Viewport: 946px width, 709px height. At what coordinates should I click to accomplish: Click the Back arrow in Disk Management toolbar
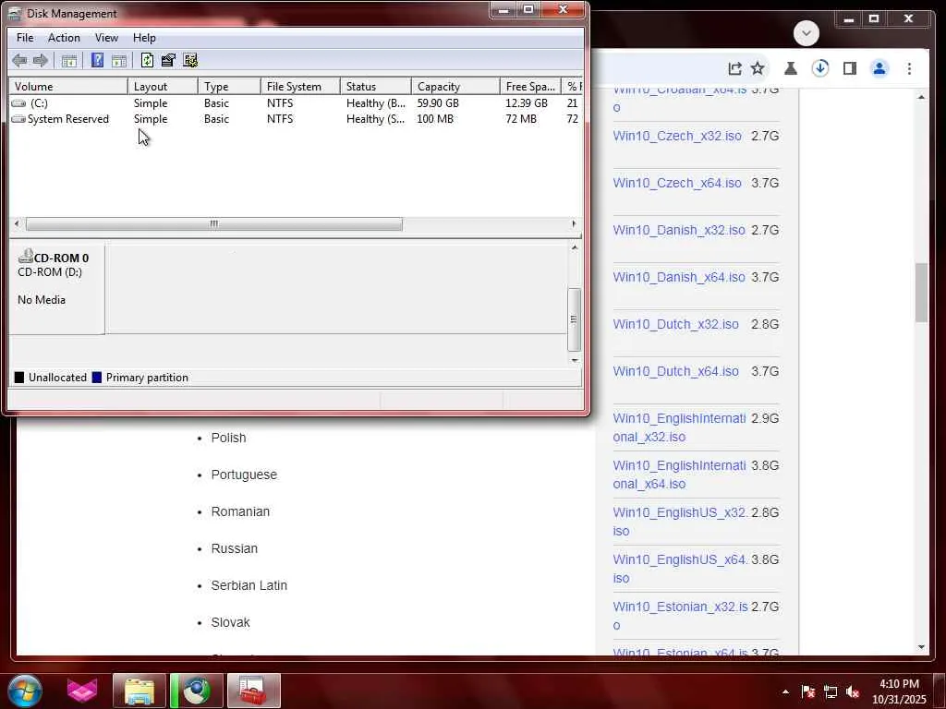(19, 60)
